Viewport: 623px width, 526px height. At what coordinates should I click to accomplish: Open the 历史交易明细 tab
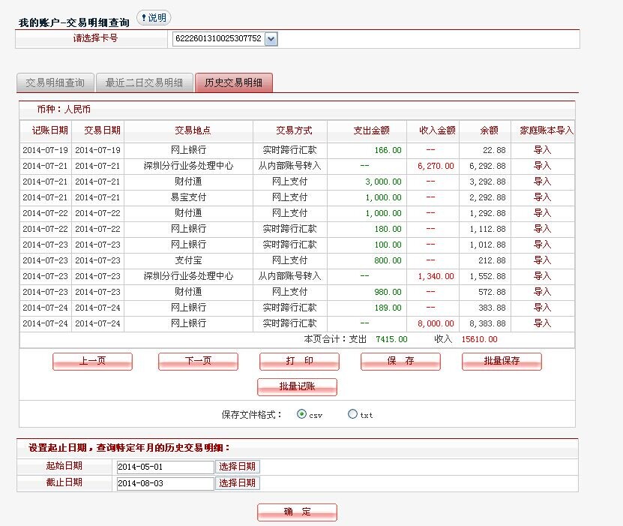coord(234,83)
